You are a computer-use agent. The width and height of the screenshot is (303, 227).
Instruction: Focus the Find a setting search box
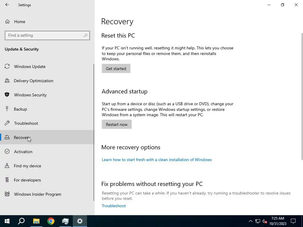[47, 35]
